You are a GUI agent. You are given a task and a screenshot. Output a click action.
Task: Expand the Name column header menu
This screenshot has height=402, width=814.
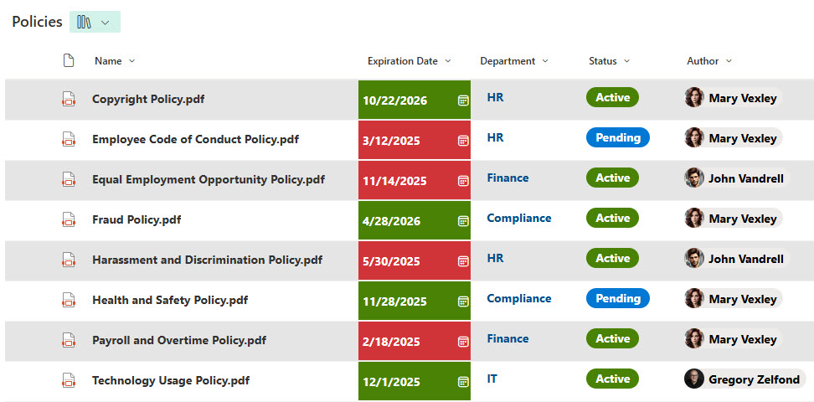131,61
